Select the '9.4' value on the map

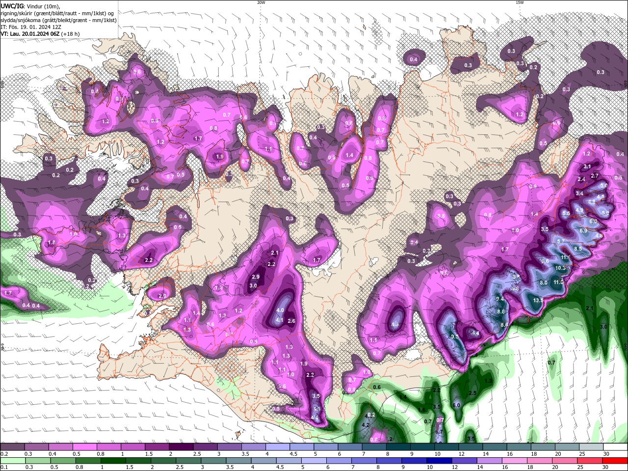click(500, 299)
